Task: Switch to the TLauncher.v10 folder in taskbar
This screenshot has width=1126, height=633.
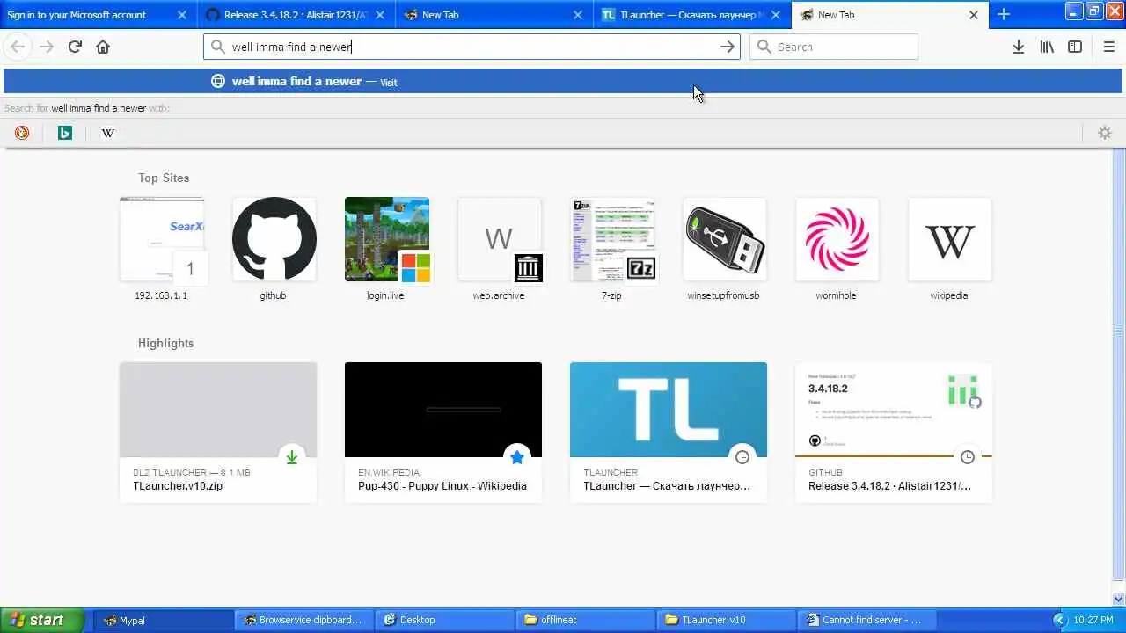Action: (x=725, y=620)
